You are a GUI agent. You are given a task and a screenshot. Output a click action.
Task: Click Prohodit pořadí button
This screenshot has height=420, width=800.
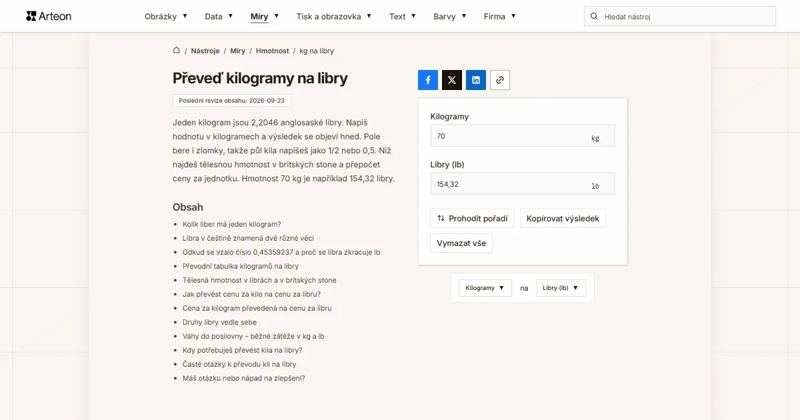coord(472,218)
